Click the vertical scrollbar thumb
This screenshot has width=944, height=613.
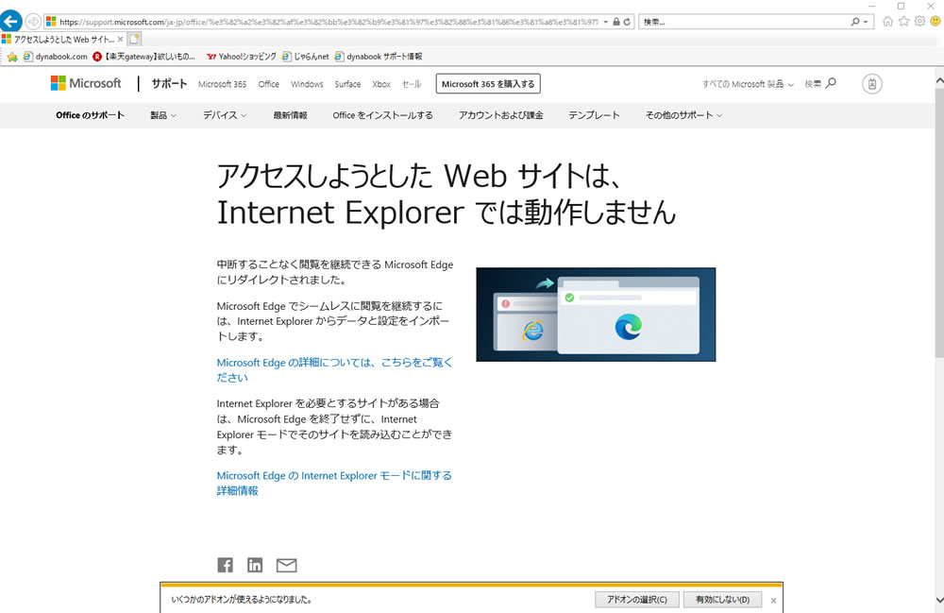click(x=938, y=223)
